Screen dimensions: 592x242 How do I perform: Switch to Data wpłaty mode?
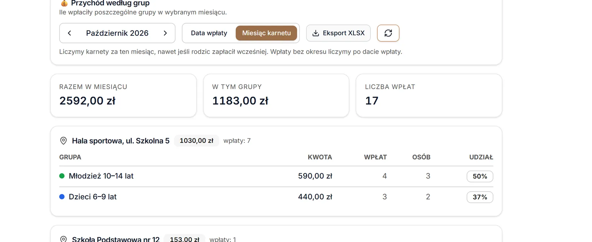click(209, 33)
